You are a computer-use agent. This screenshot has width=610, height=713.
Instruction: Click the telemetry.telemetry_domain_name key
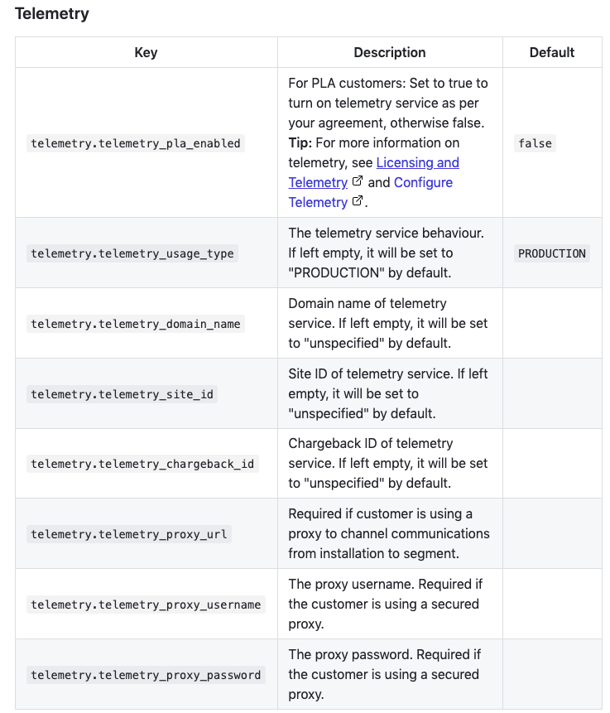136,324
